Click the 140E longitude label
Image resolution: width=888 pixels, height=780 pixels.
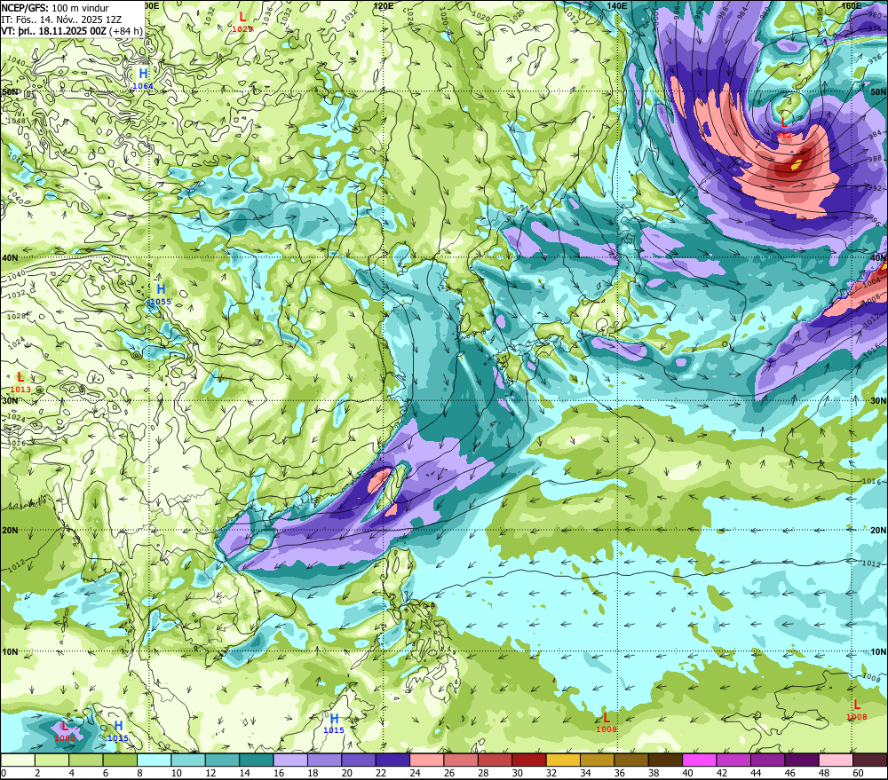click(617, 5)
